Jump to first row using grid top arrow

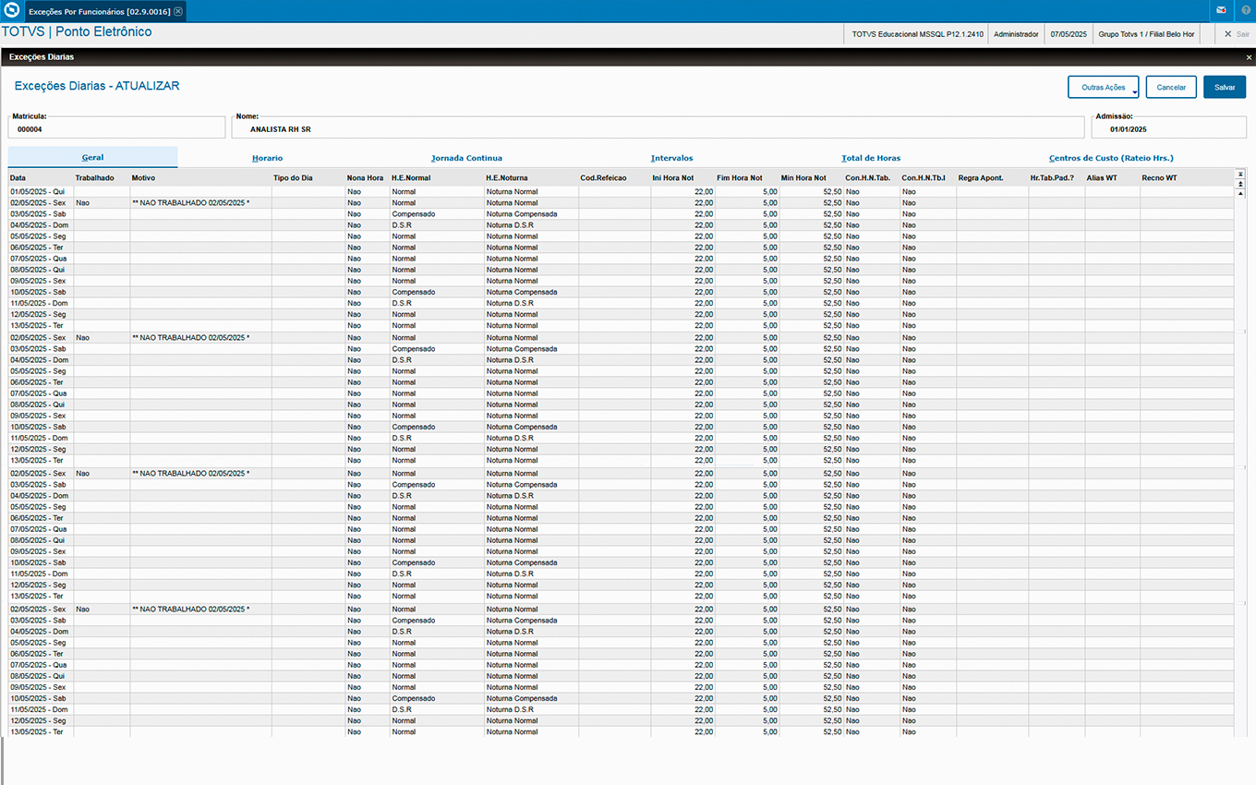(x=1240, y=174)
